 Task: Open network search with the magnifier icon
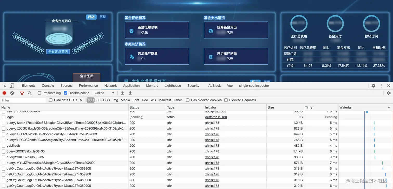pyautogui.click(x=30, y=93)
